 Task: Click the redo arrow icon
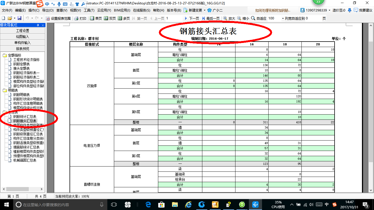(x=37, y=18)
